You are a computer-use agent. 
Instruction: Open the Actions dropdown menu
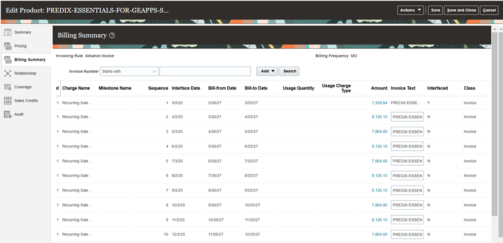tap(411, 10)
